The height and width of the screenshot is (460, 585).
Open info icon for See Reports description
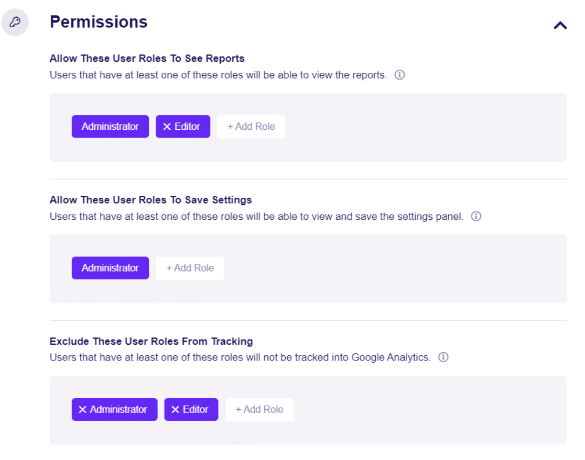tap(399, 75)
